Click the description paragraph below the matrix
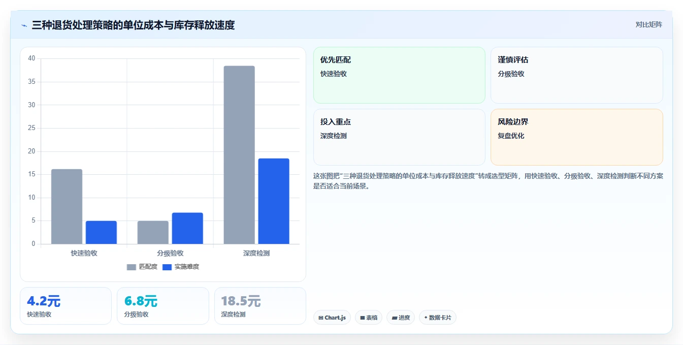 488,181
